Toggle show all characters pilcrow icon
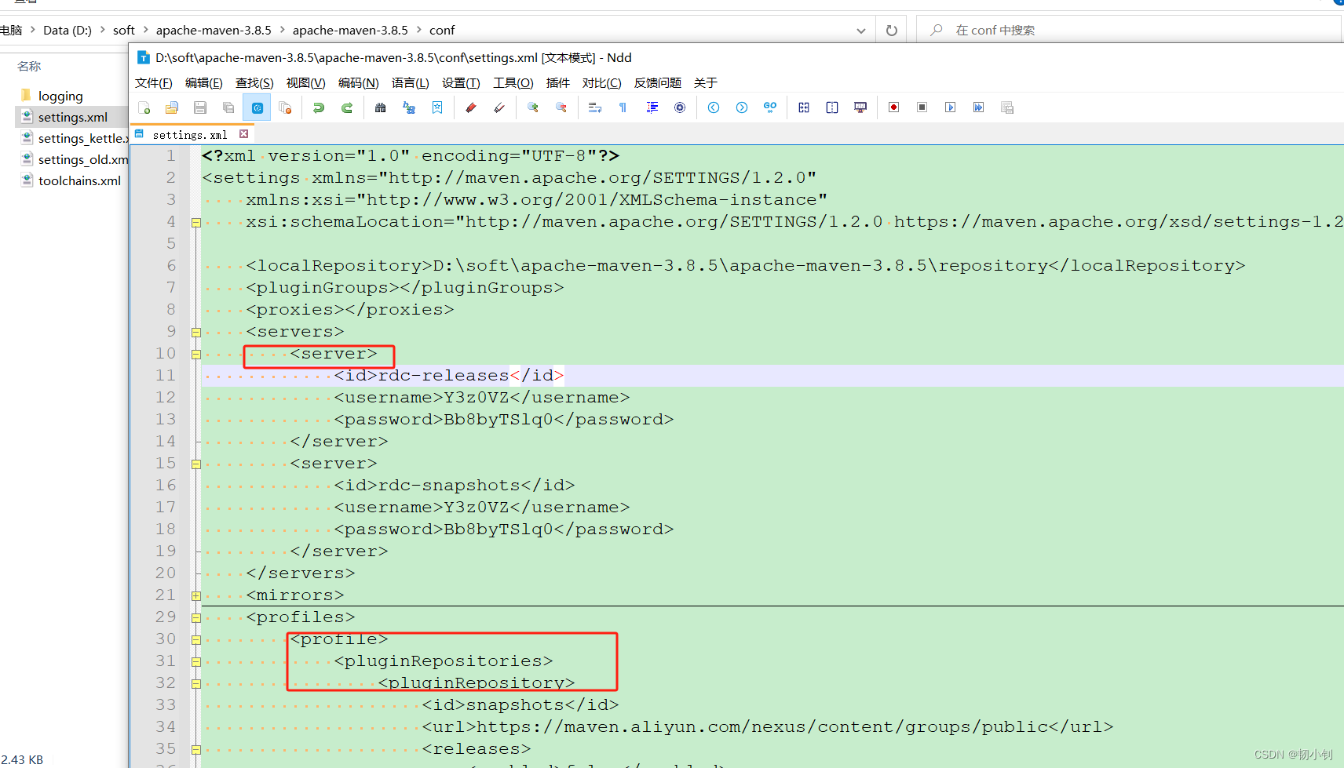1344x768 pixels. click(x=623, y=107)
